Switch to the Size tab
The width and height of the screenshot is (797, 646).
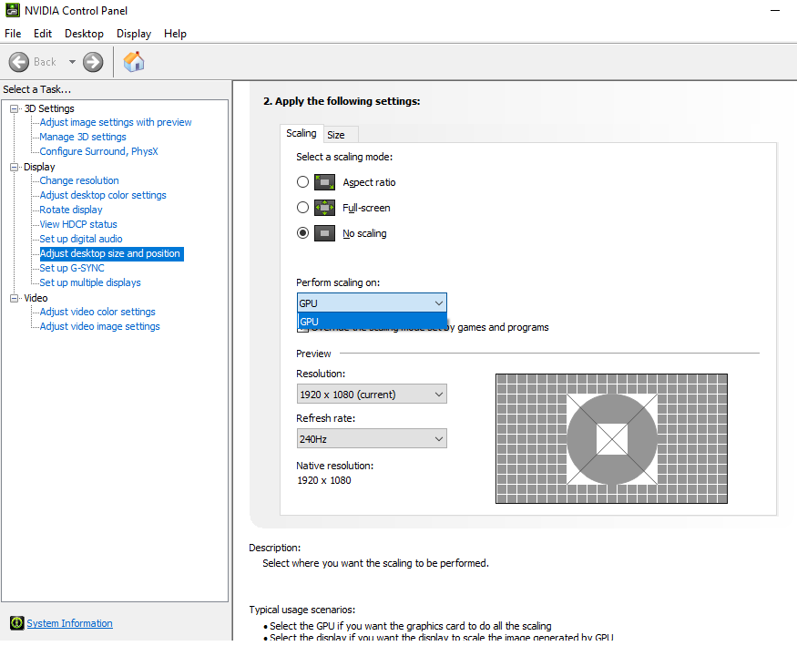click(336, 135)
